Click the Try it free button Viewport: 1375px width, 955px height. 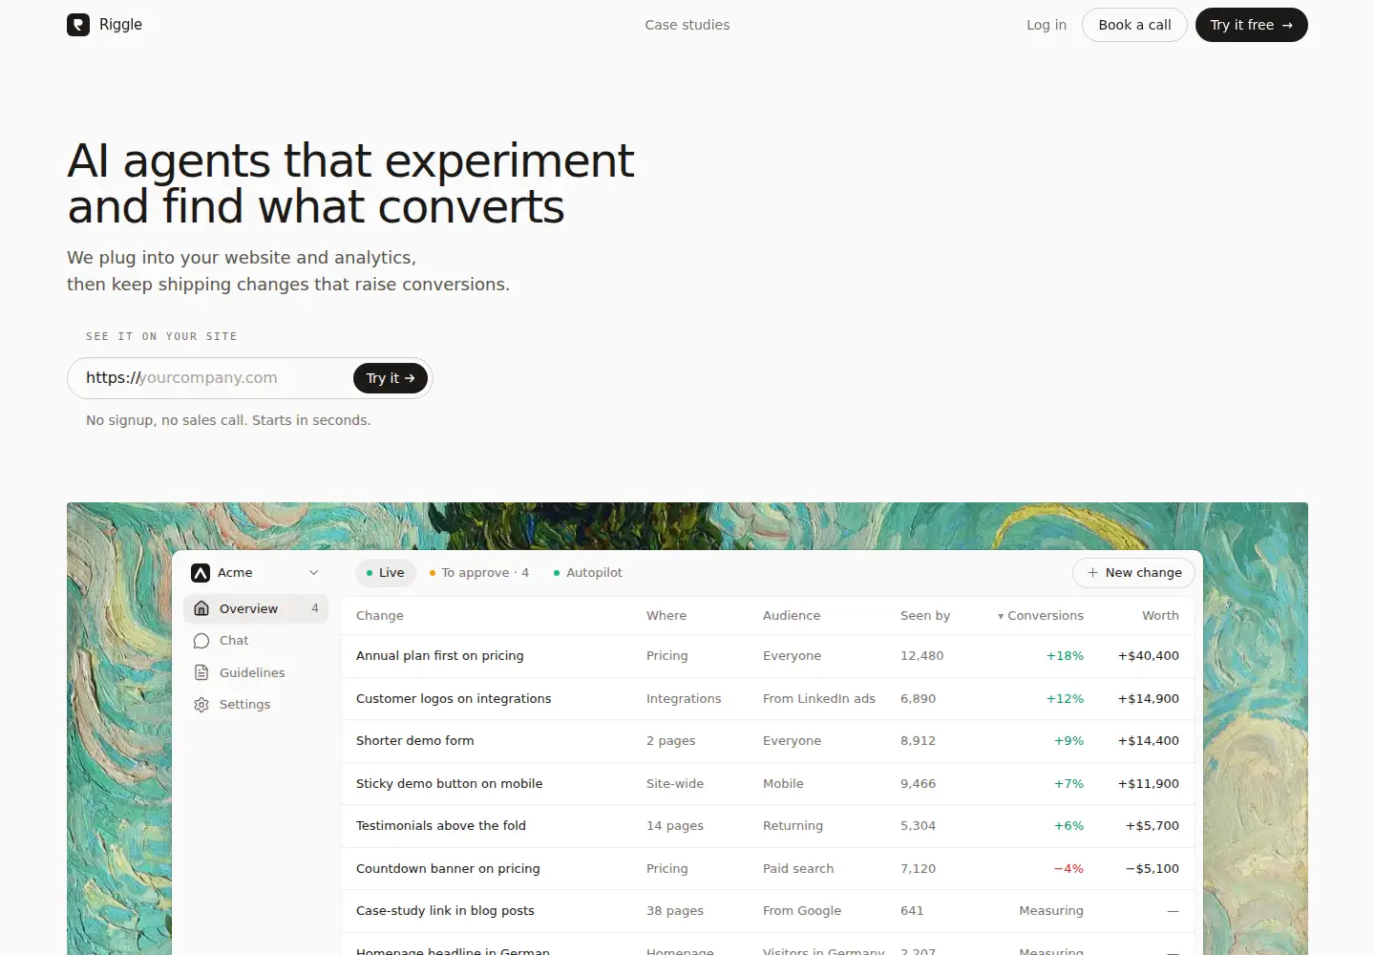click(1252, 25)
